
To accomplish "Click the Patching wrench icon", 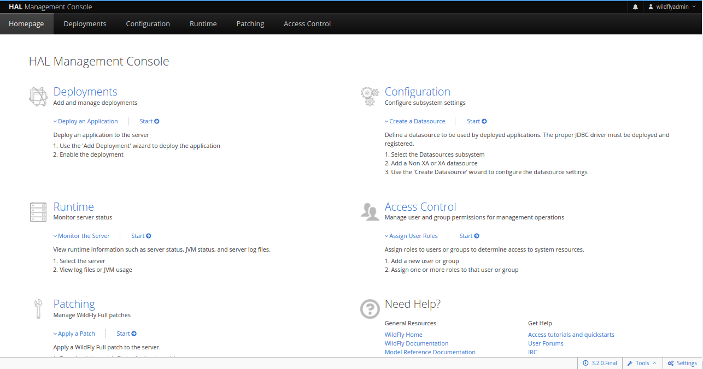I will pos(38,309).
